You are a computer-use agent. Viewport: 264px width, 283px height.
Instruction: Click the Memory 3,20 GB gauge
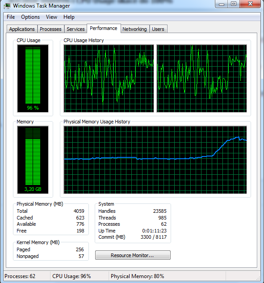(33, 160)
